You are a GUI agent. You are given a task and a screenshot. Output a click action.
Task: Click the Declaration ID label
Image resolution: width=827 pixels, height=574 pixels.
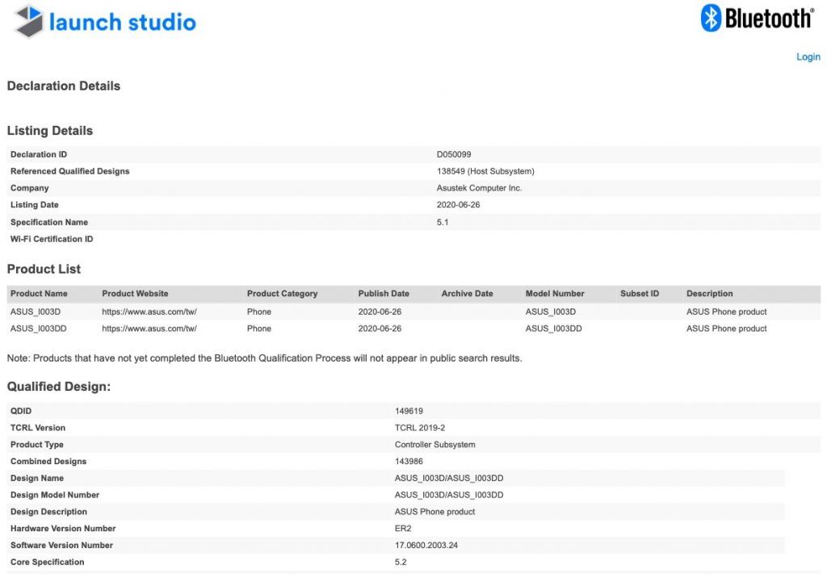click(39, 154)
